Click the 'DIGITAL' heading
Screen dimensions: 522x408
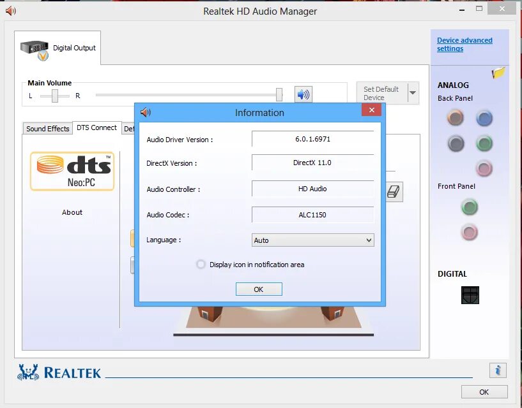[452, 274]
